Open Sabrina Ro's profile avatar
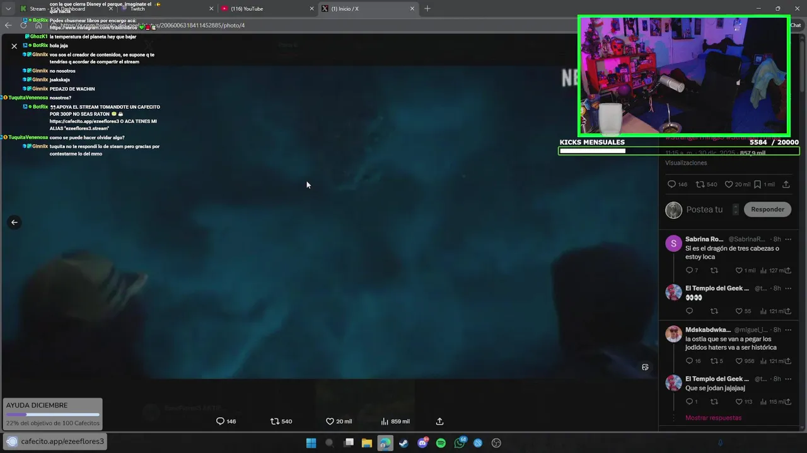 tap(673, 243)
